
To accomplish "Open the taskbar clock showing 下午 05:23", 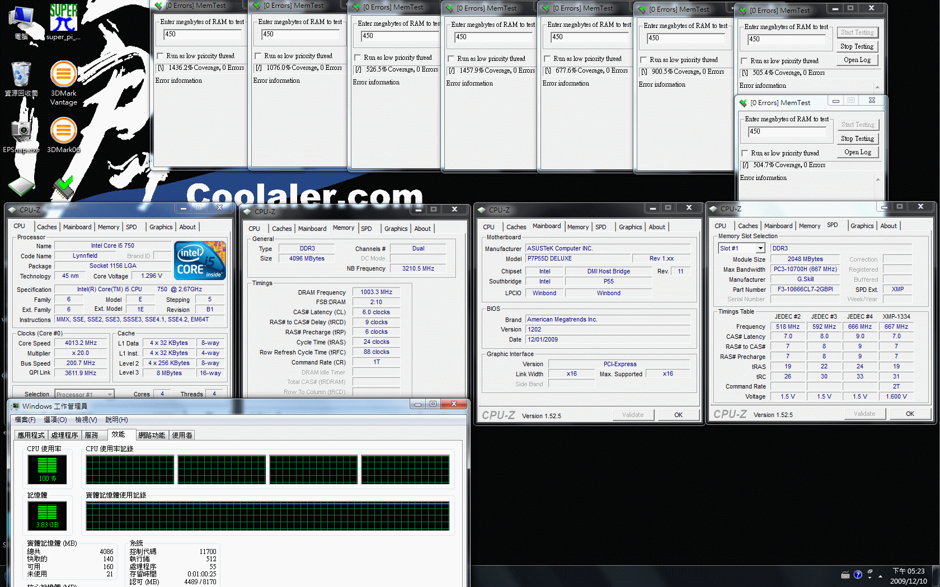I will (x=909, y=576).
